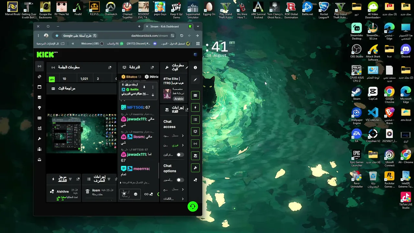Click the lightning bolt icon in the right rail

pos(195,107)
